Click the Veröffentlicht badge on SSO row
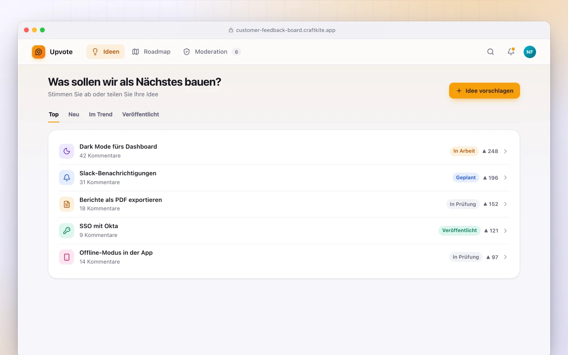 [459, 231]
